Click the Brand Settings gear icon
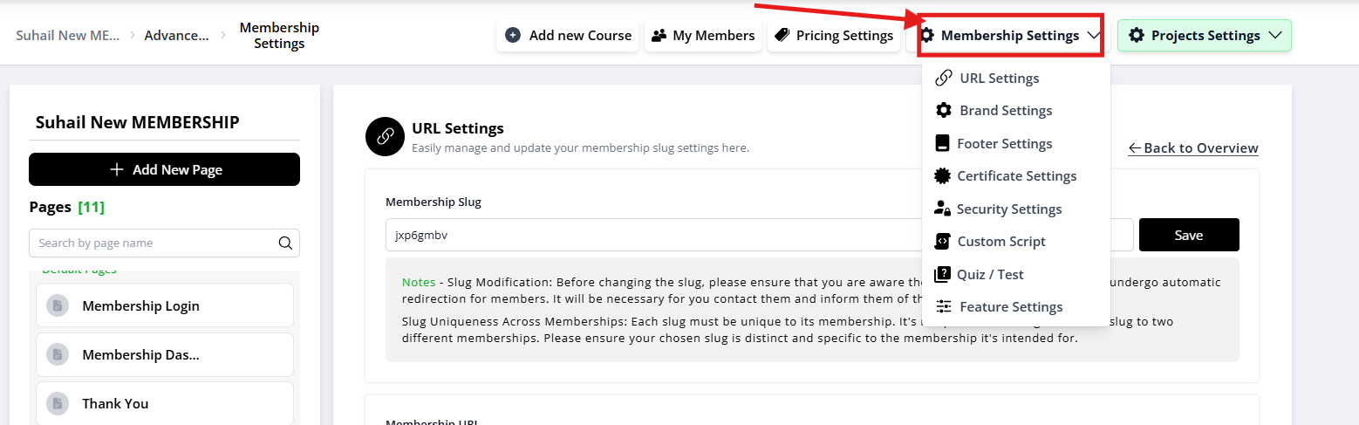Viewport: 1359px width, 425px height. pos(943,111)
